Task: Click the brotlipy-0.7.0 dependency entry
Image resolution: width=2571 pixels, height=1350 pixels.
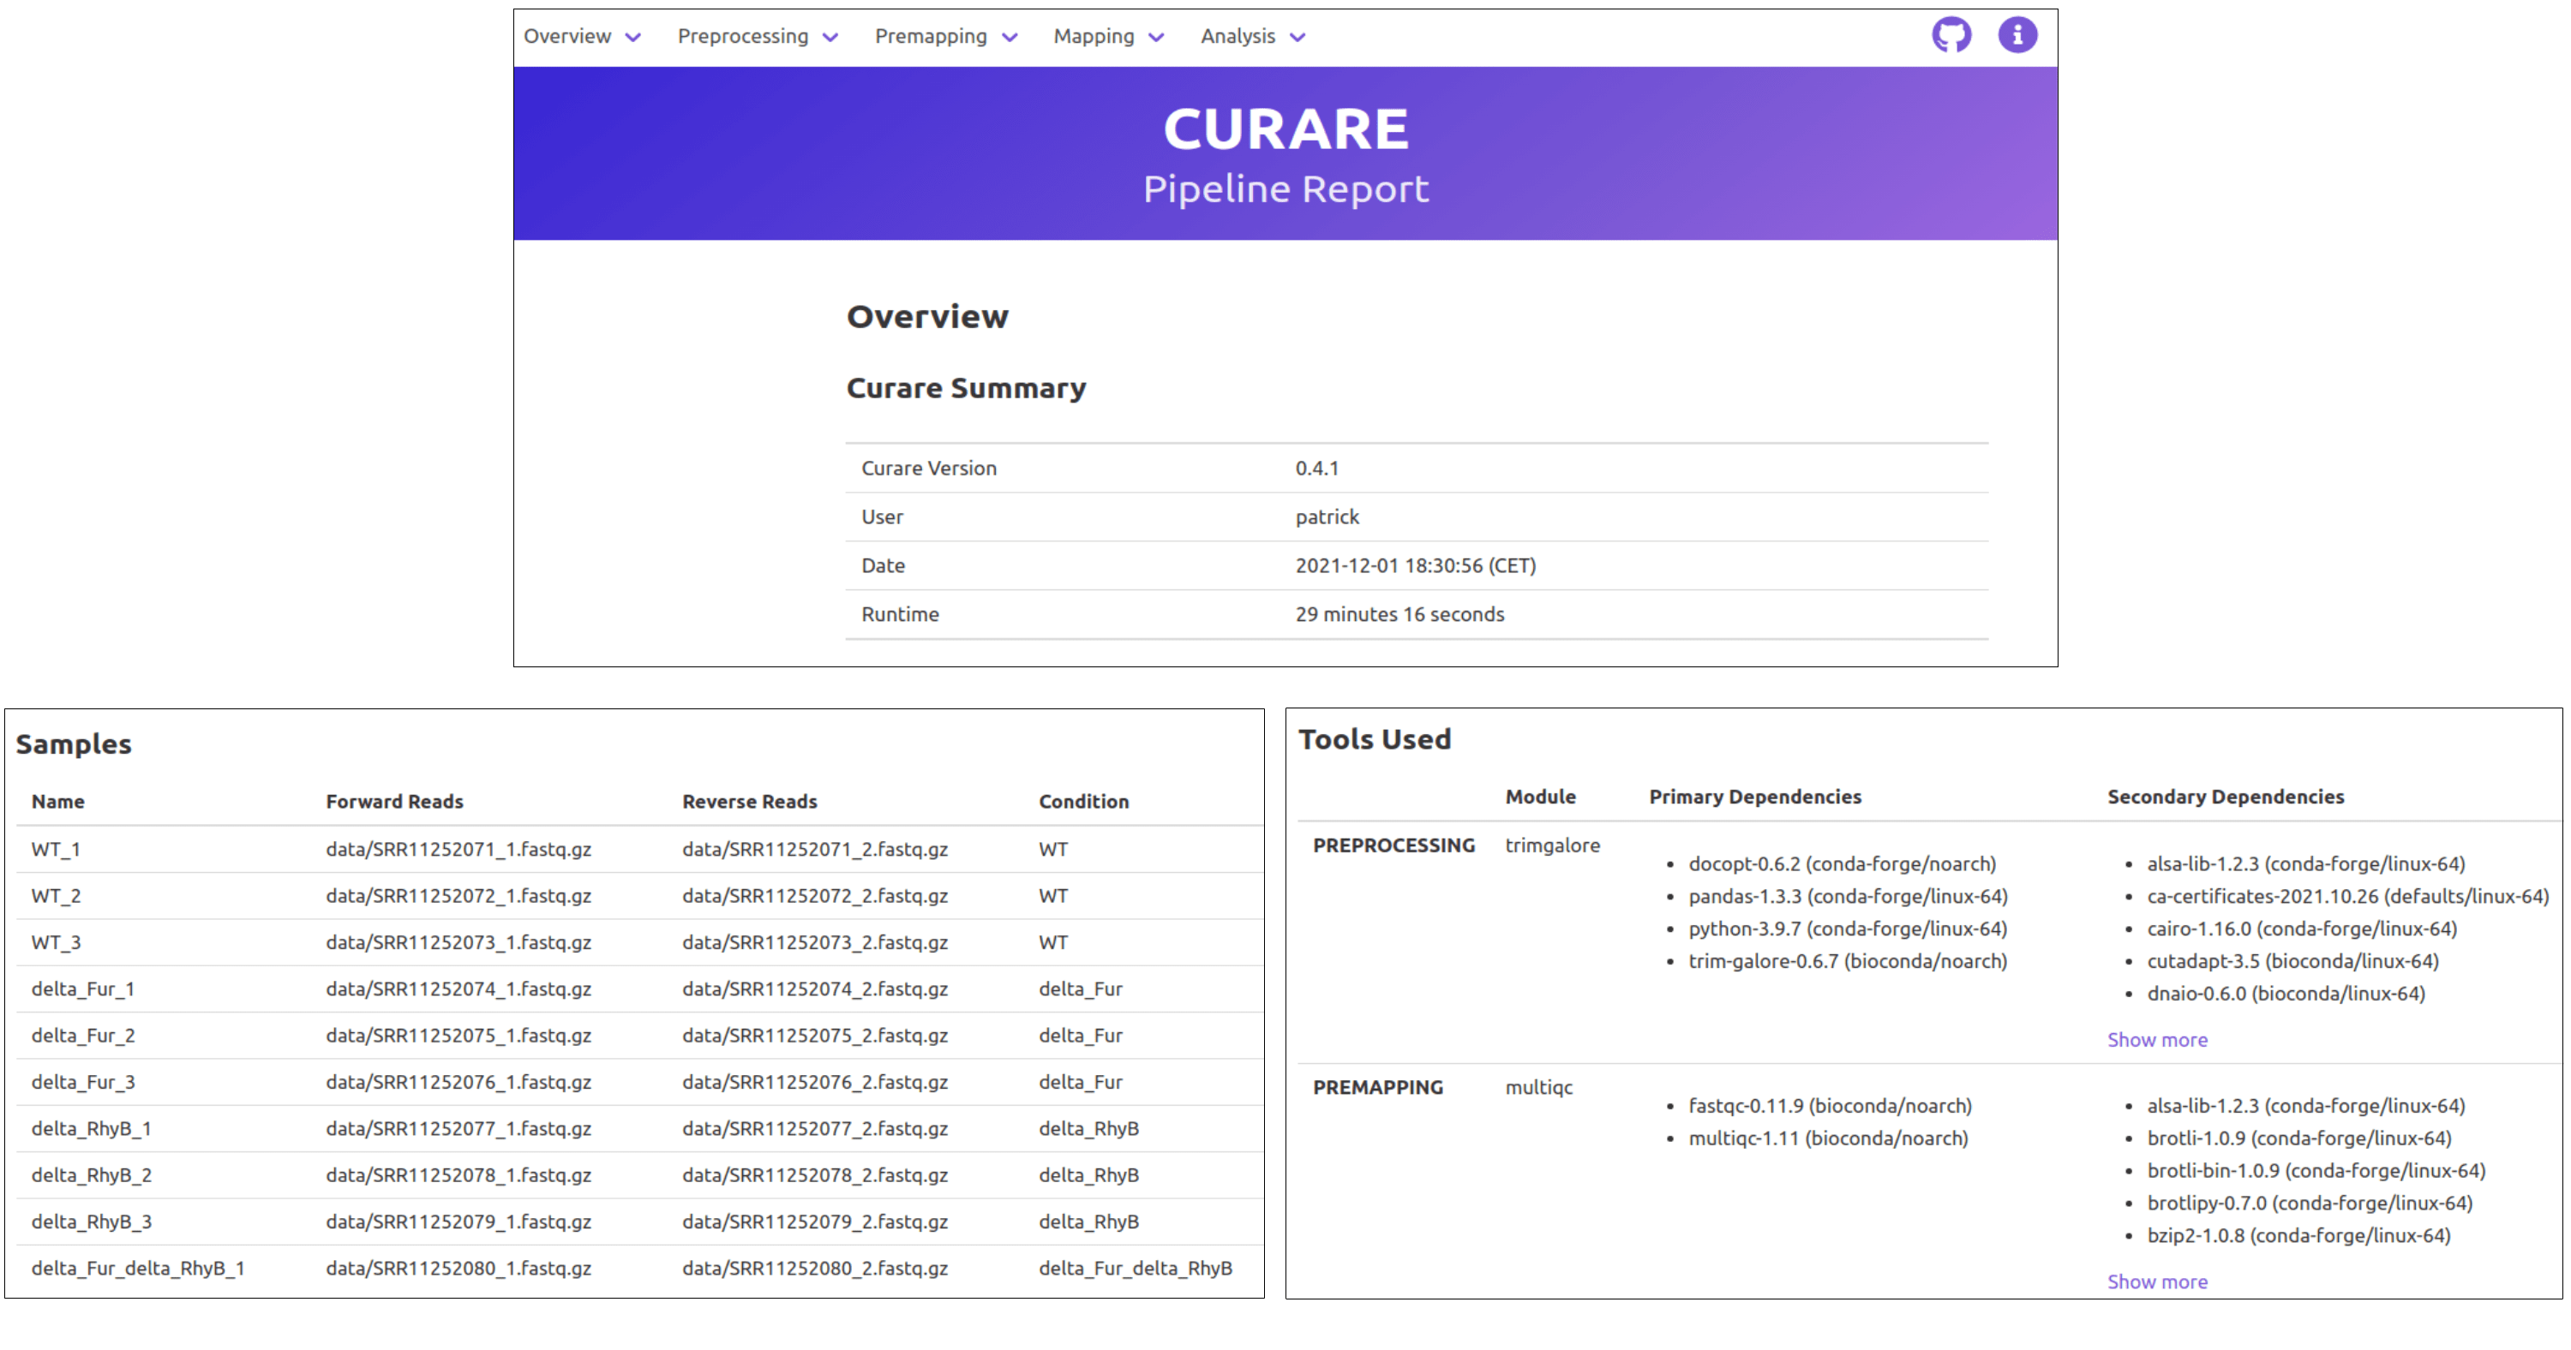Action: (x=2310, y=1204)
